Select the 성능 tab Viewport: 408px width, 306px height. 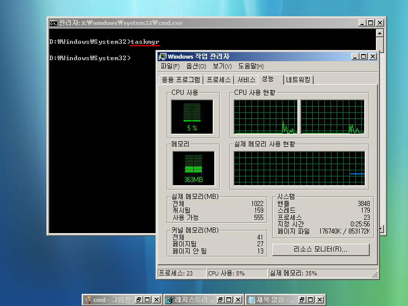[x=270, y=79]
